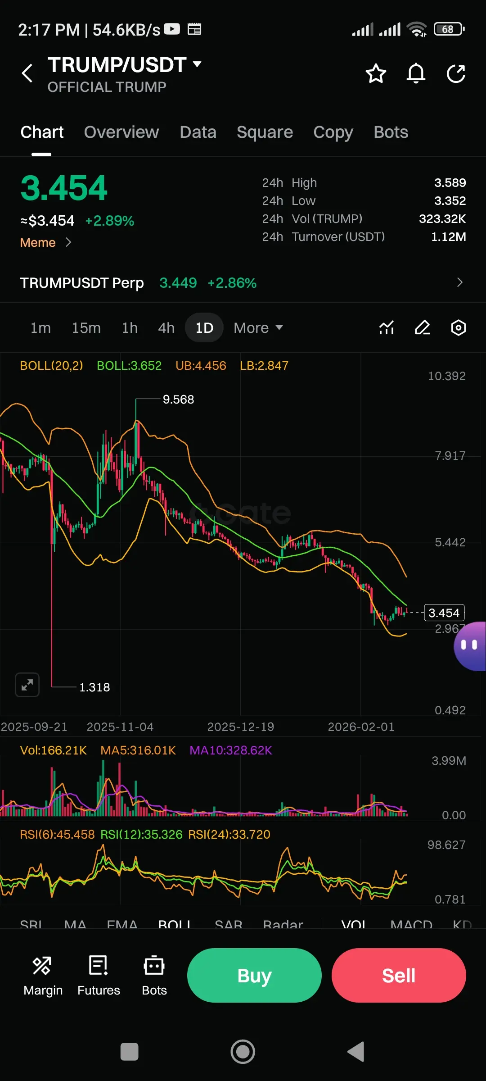486x1081 pixels.
Task: Tap the share icon in the header
Action: (456, 73)
